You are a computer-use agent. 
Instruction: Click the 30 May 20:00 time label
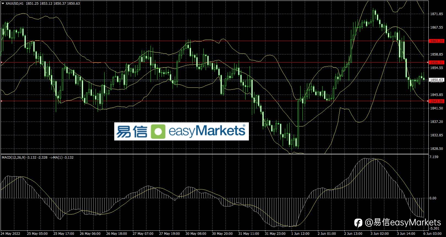[x=222, y=234]
